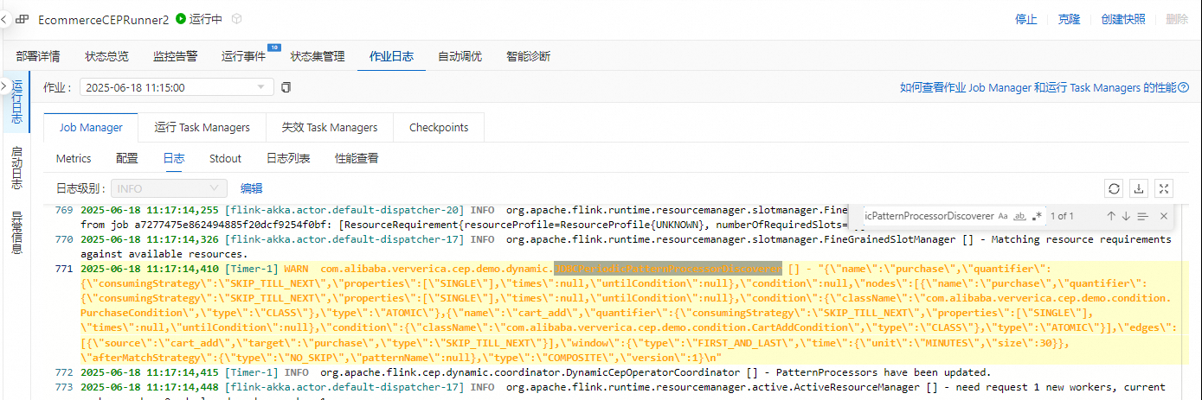Click log line number 772
This screenshot has height=400, width=1202.
63,372
